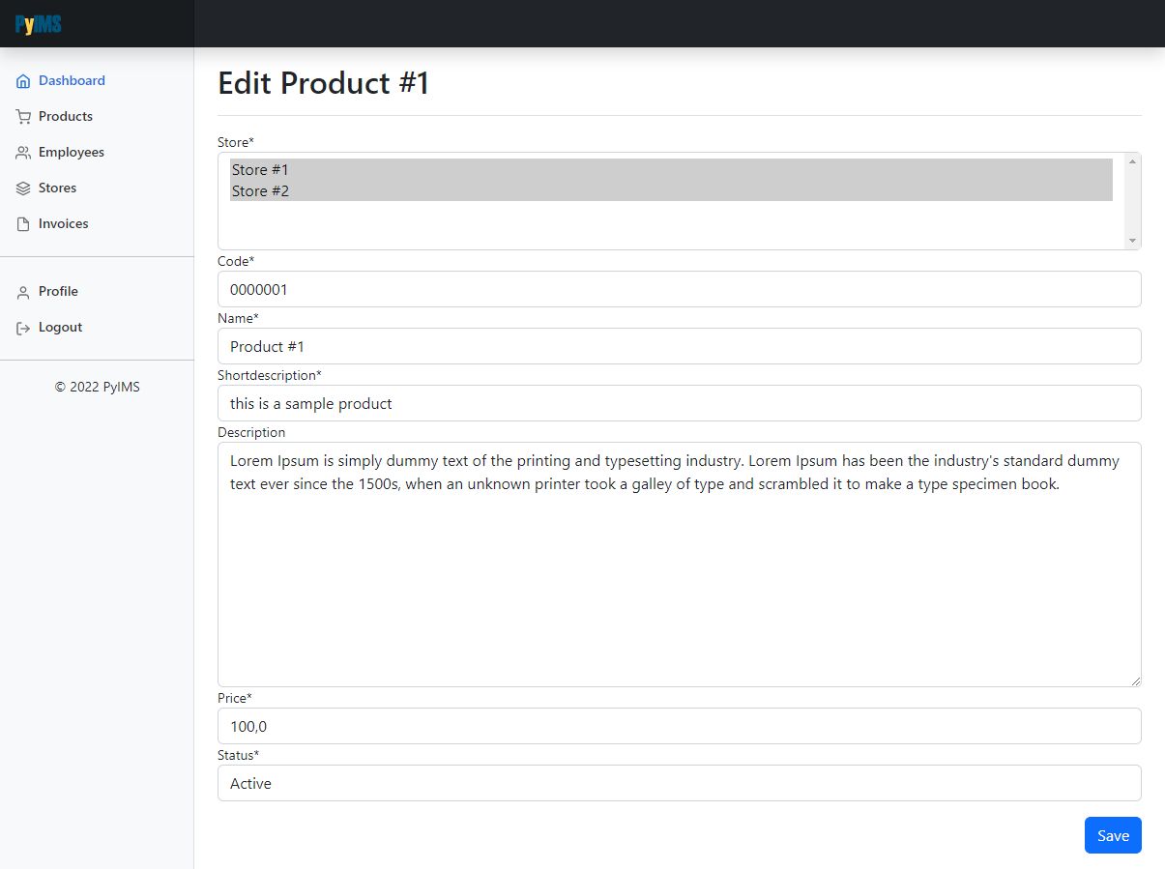This screenshot has width=1165, height=869.
Task: Click the Invoices file icon
Action: coord(23,224)
